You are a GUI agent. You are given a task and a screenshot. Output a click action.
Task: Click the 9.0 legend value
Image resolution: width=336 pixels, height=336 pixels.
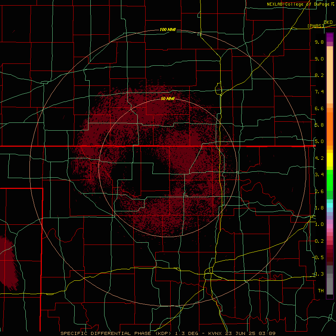[x=319, y=59]
